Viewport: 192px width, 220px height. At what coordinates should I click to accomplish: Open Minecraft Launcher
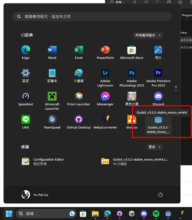pos(52,101)
